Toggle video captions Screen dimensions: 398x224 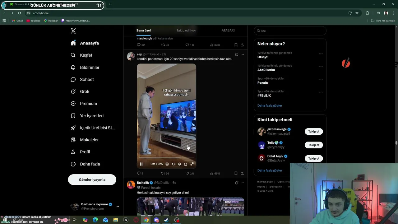click(x=167, y=164)
